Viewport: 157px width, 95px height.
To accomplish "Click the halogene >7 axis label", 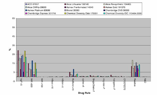I will [114, 84].
